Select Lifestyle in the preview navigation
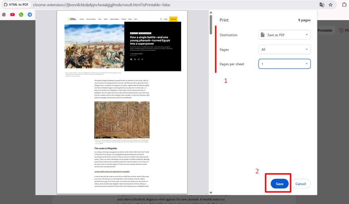 pyautogui.click(x=124, y=19)
